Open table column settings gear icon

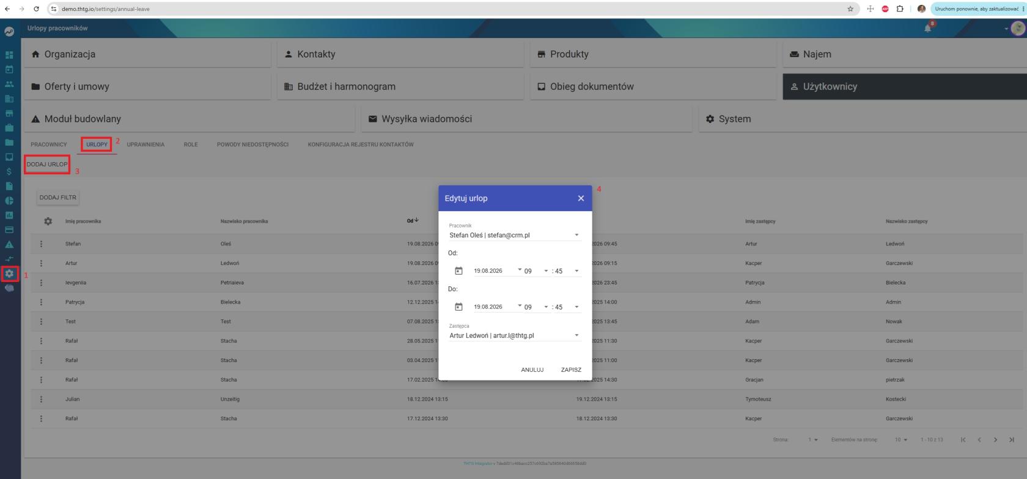(x=48, y=221)
